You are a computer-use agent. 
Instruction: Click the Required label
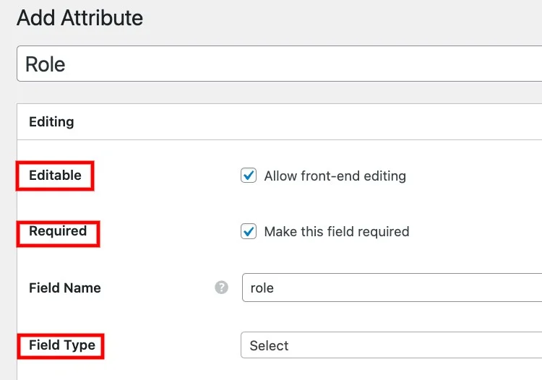coord(58,230)
